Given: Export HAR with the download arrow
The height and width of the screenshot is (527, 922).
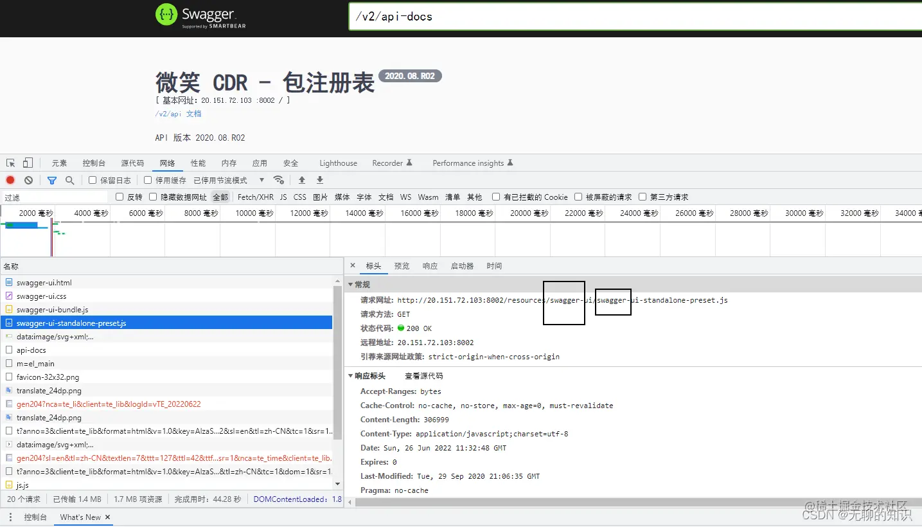Looking at the screenshot, I should coord(320,180).
